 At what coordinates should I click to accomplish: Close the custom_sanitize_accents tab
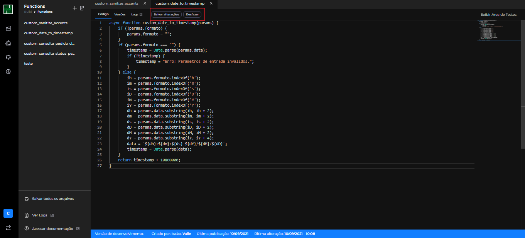click(x=145, y=3)
